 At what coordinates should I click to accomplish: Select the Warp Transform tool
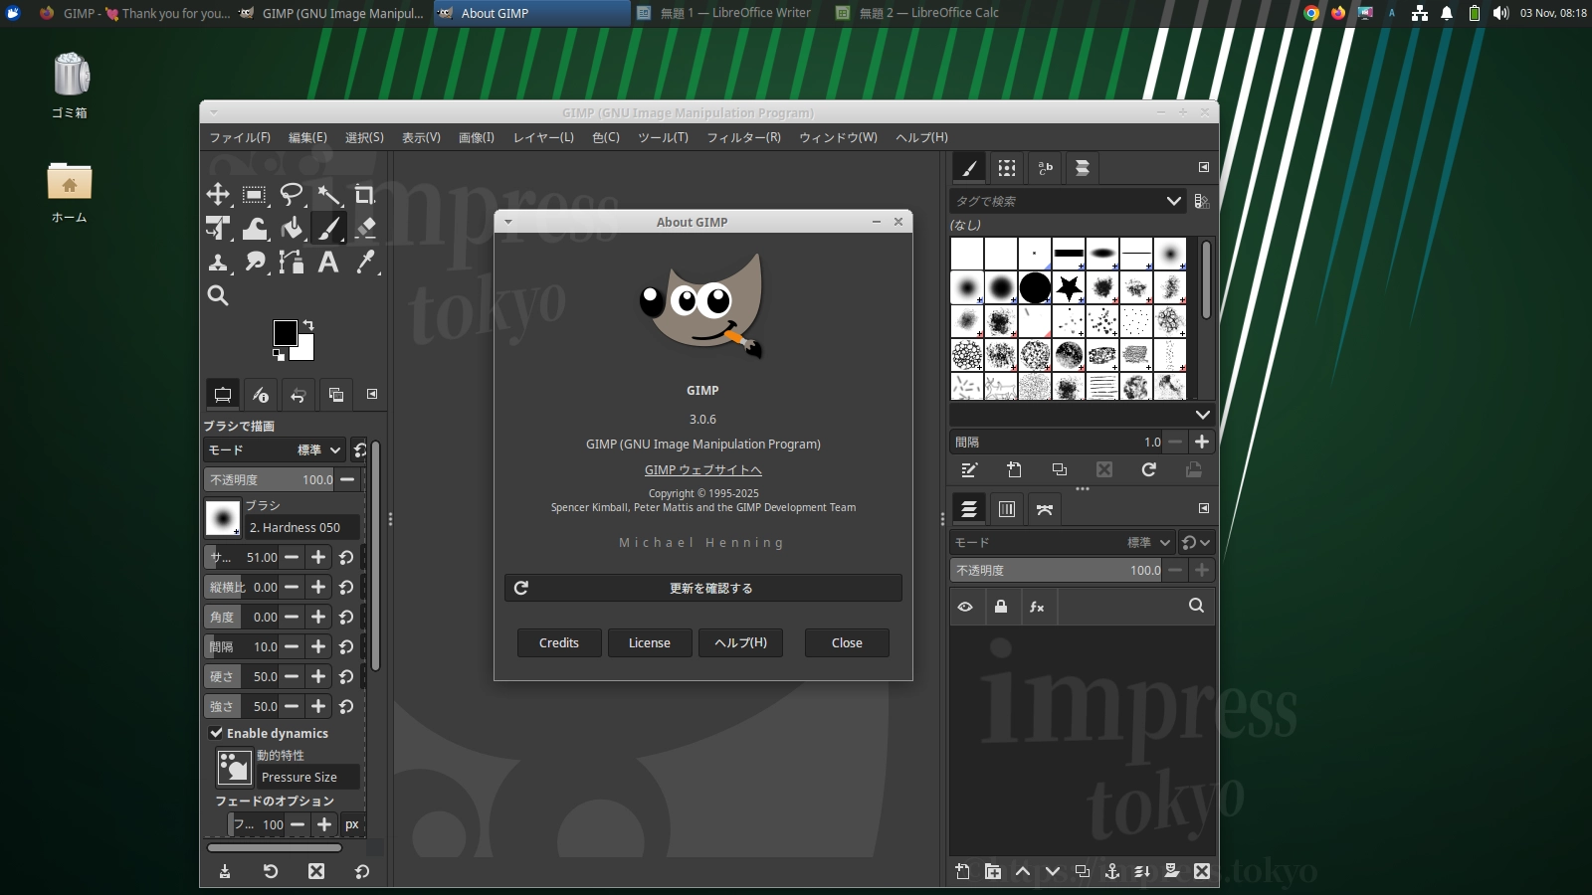pyautogui.click(x=255, y=228)
